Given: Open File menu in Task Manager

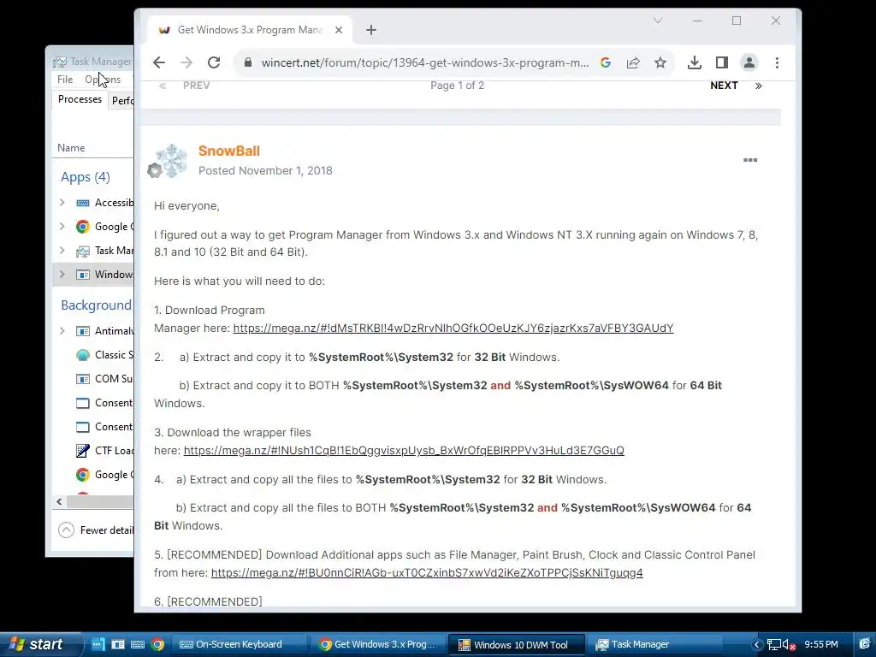Looking at the screenshot, I should 65,80.
